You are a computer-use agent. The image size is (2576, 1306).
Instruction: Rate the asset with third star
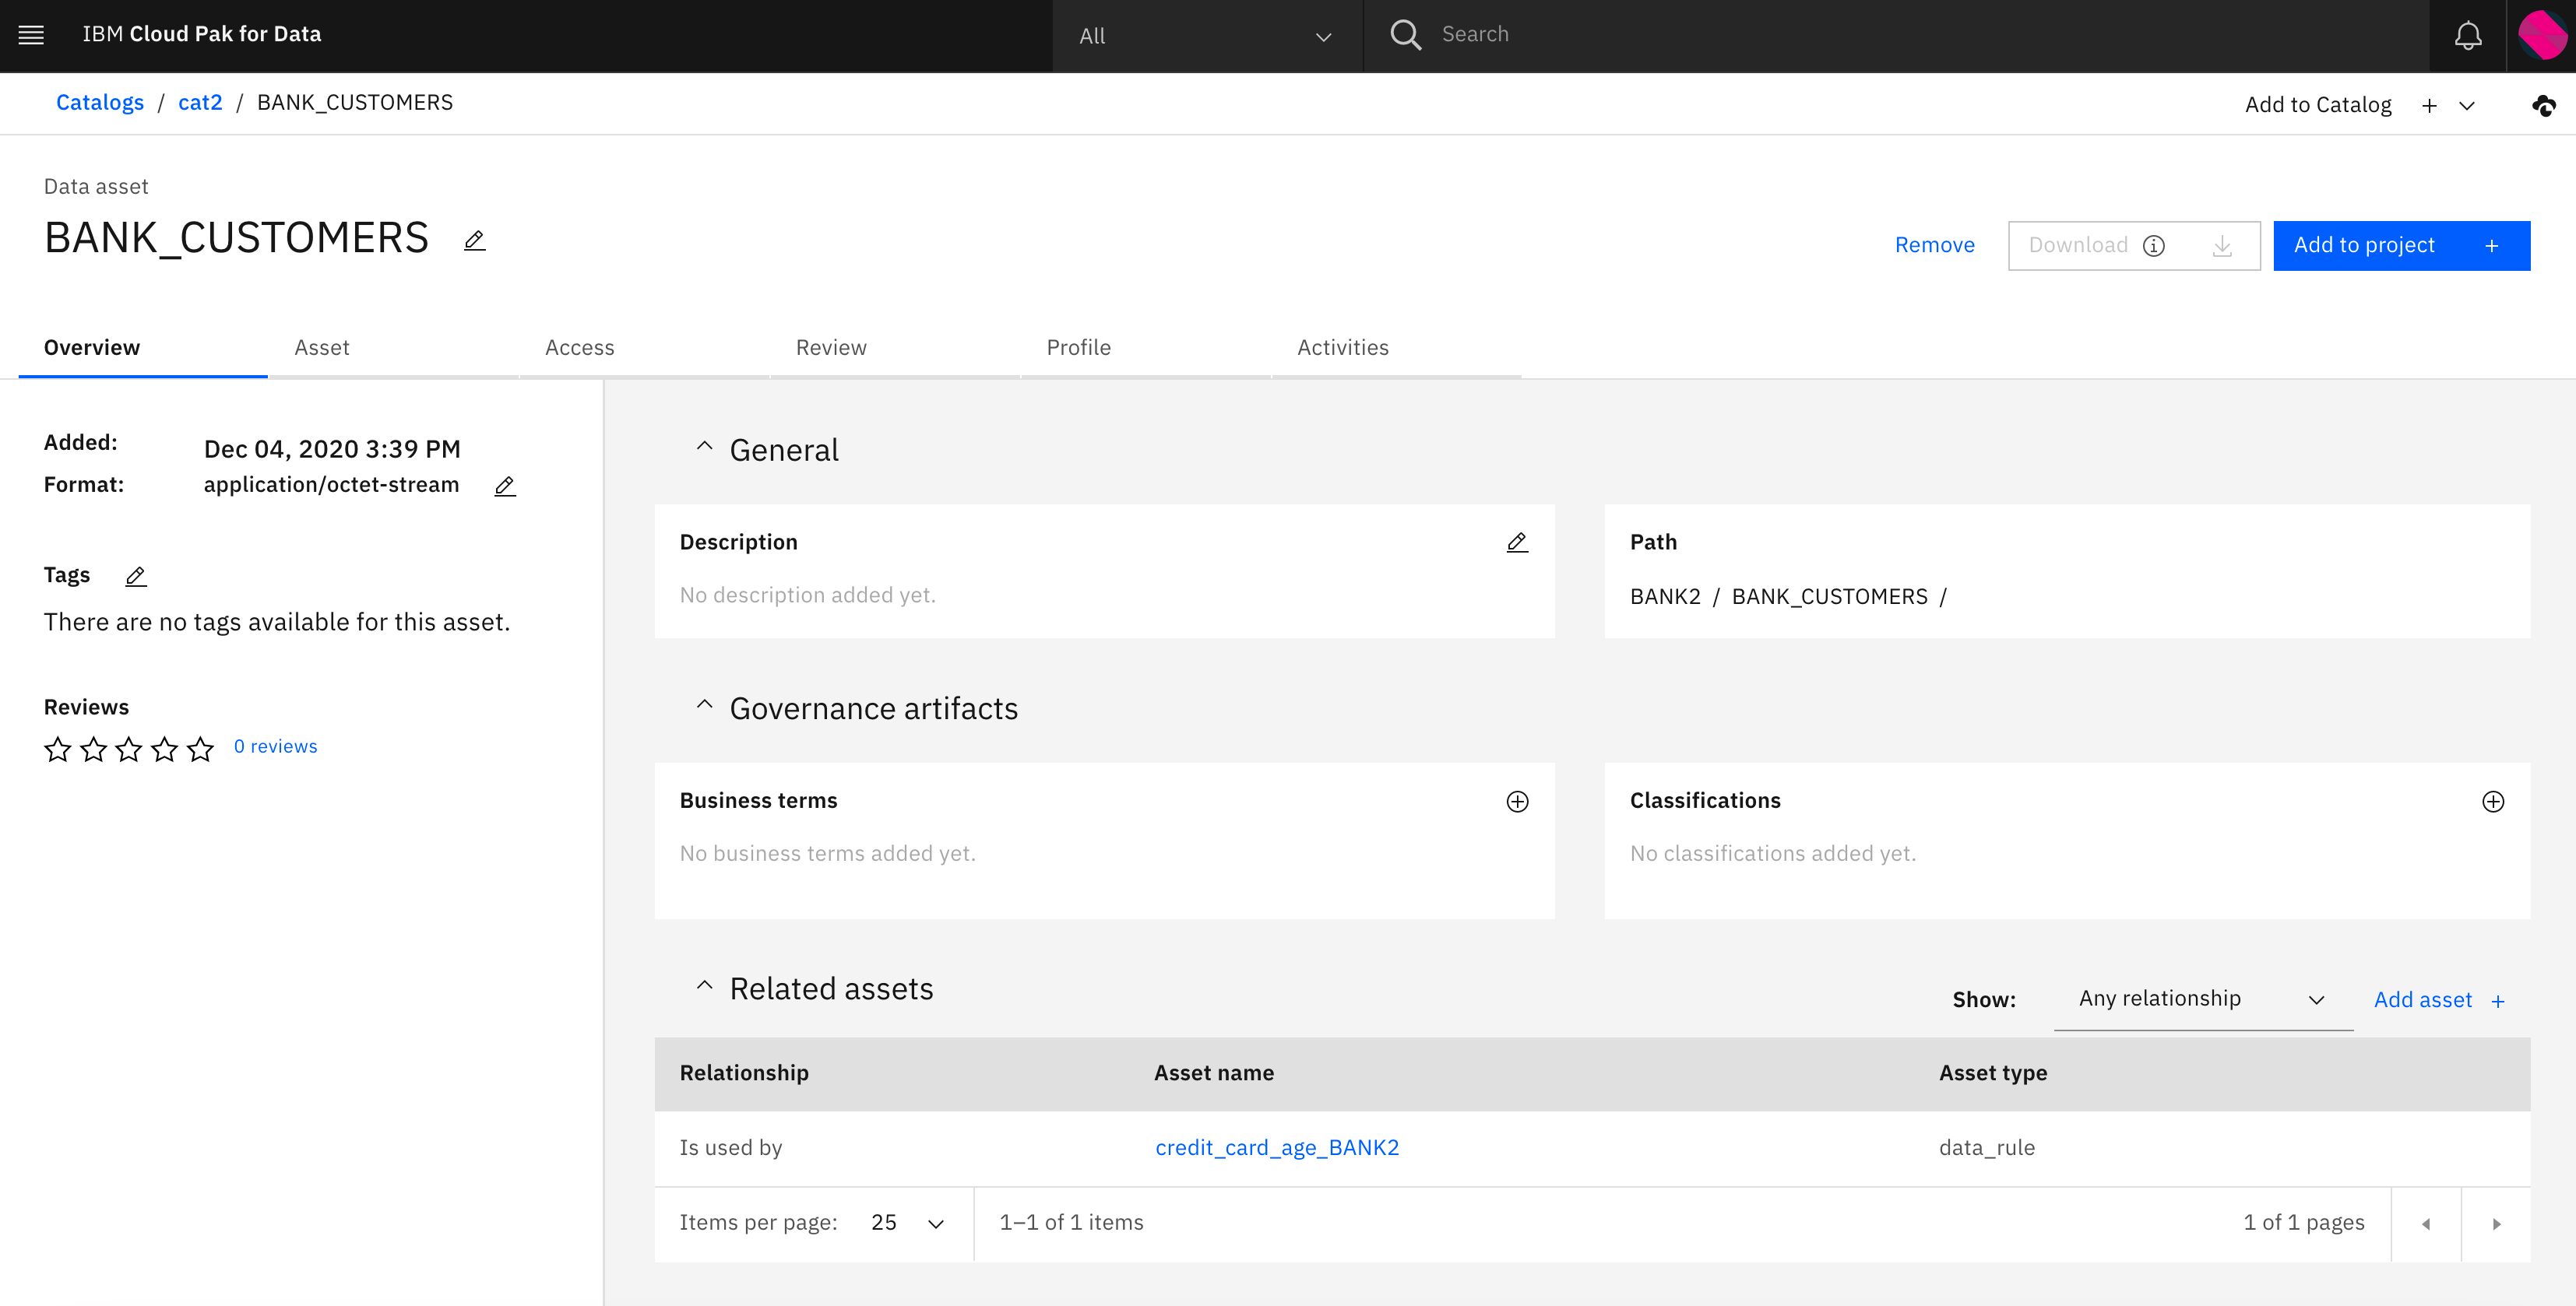click(129, 749)
